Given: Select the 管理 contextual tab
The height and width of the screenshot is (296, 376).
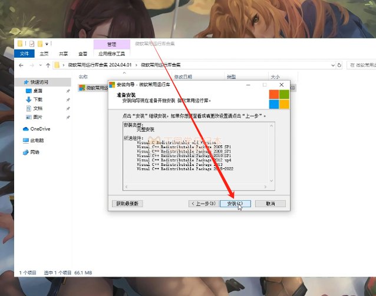Looking at the screenshot, I should [112, 44].
